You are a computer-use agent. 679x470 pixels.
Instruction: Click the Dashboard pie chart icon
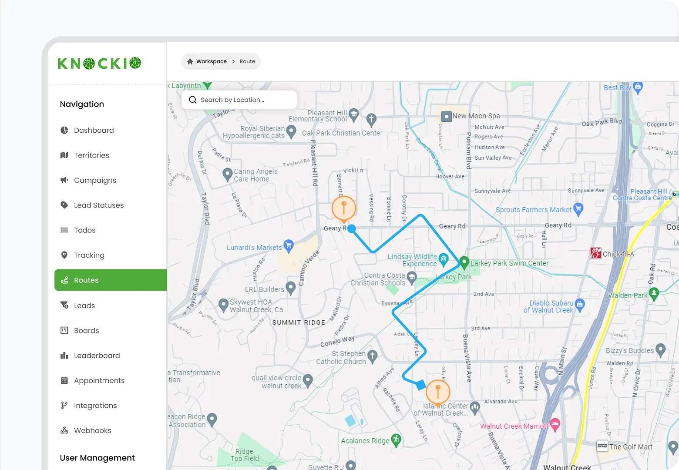pos(64,130)
